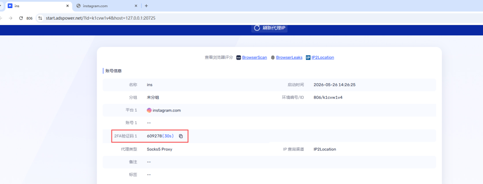Click the 查看浏览器评分 label
This screenshot has height=184, width=483.
(219, 58)
